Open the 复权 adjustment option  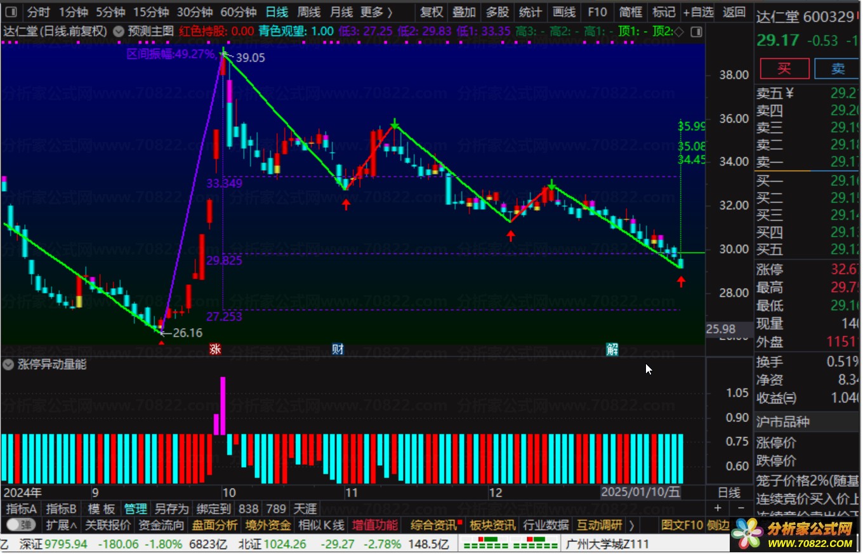click(431, 12)
